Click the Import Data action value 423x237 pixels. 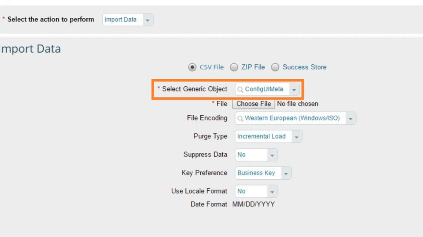point(121,19)
